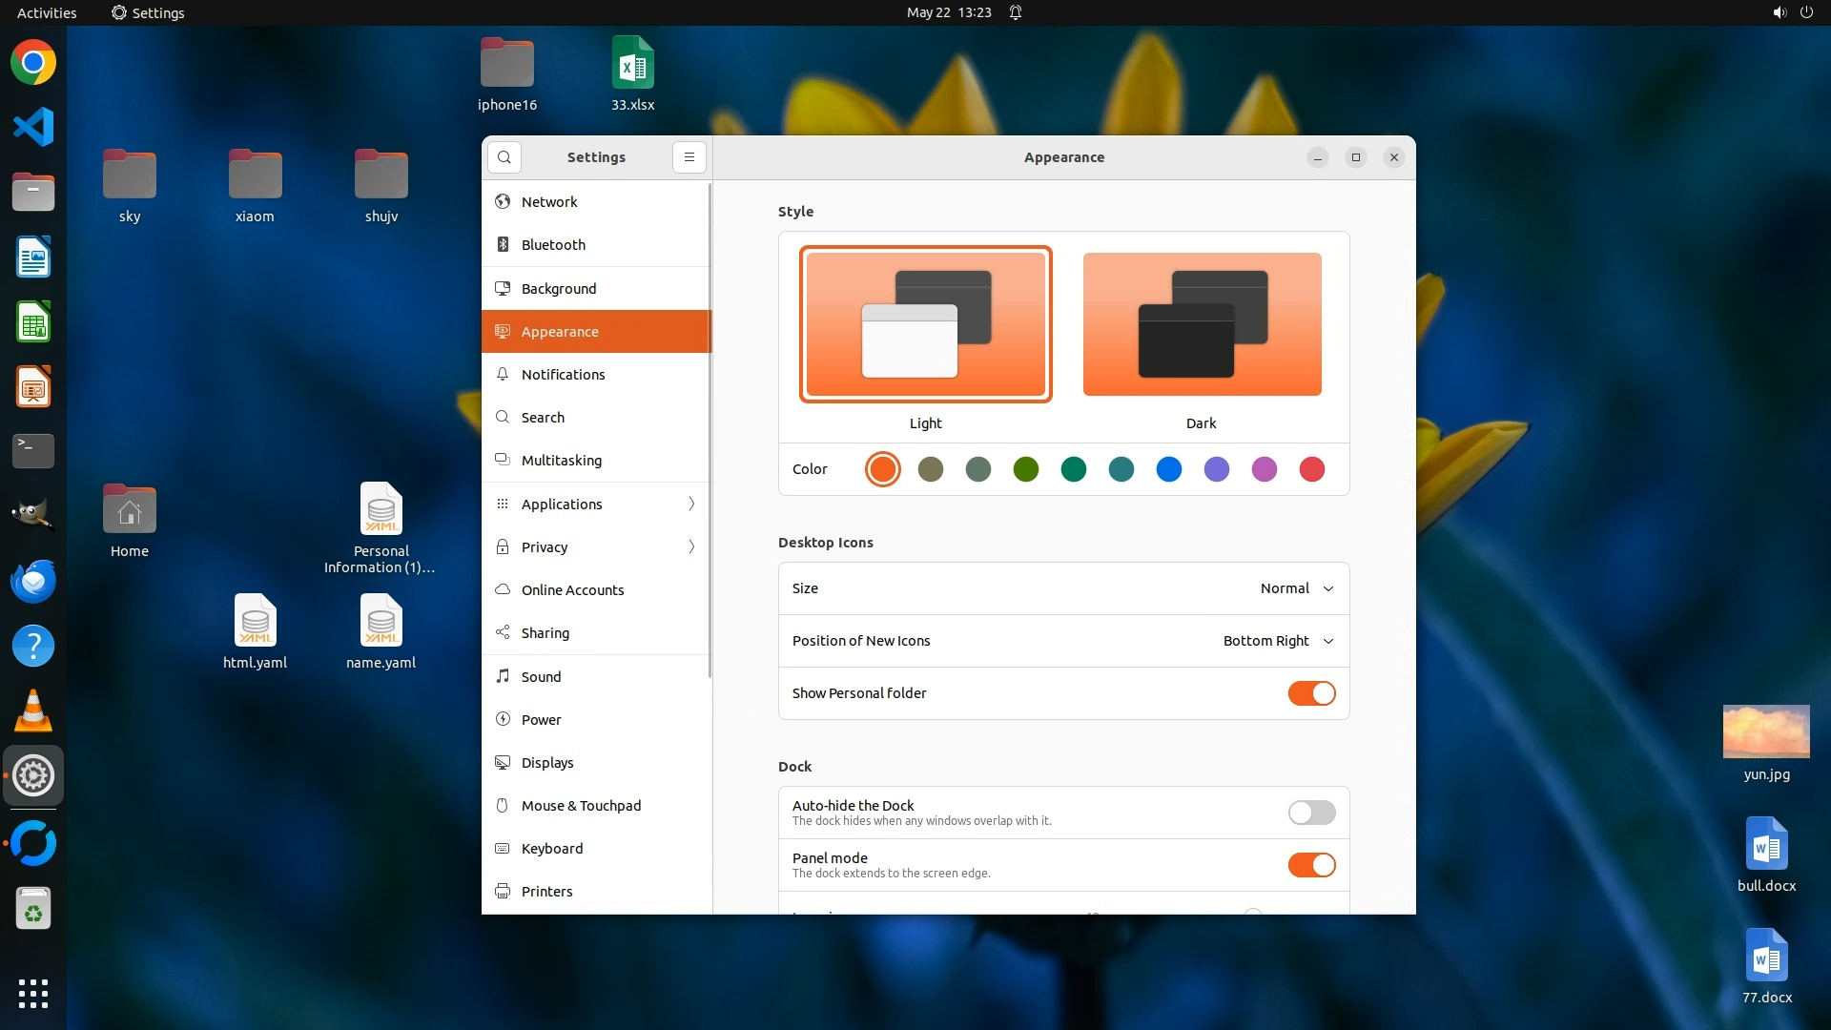Open Visual Studio Code from dock
1831x1030 pixels.
33,127
